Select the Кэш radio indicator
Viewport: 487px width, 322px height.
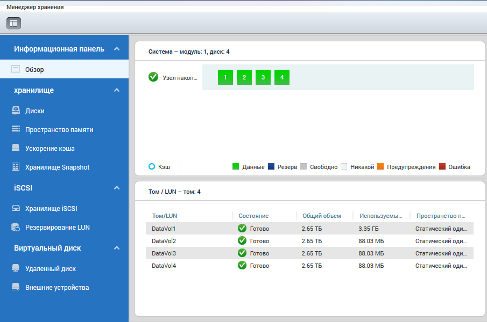(x=152, y=167)
